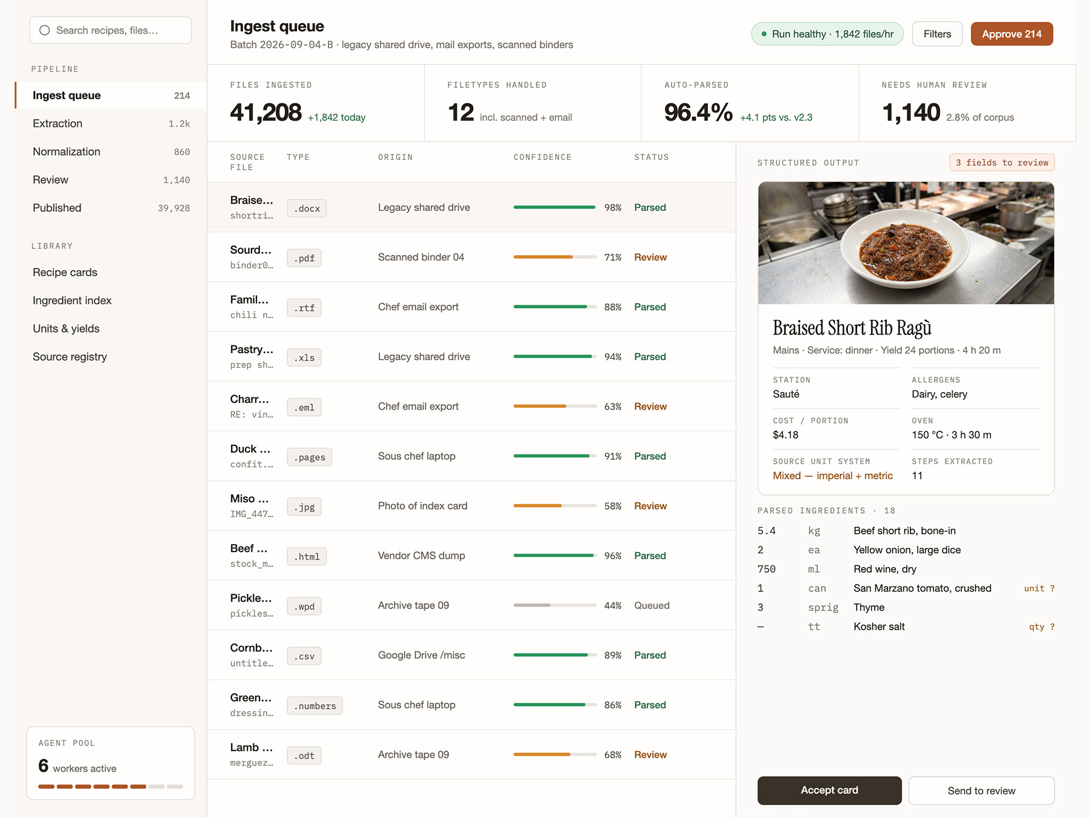Click Accept card button
This screenshot has width=1091, height=818.
(x=829, y=790)
